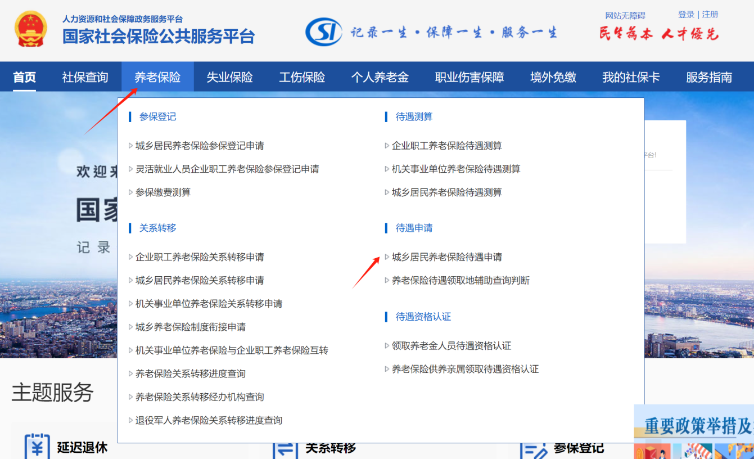Open 领取养老金人员待遇资格认证
Viewport: 754px width, 459px height.
(449, 345)
